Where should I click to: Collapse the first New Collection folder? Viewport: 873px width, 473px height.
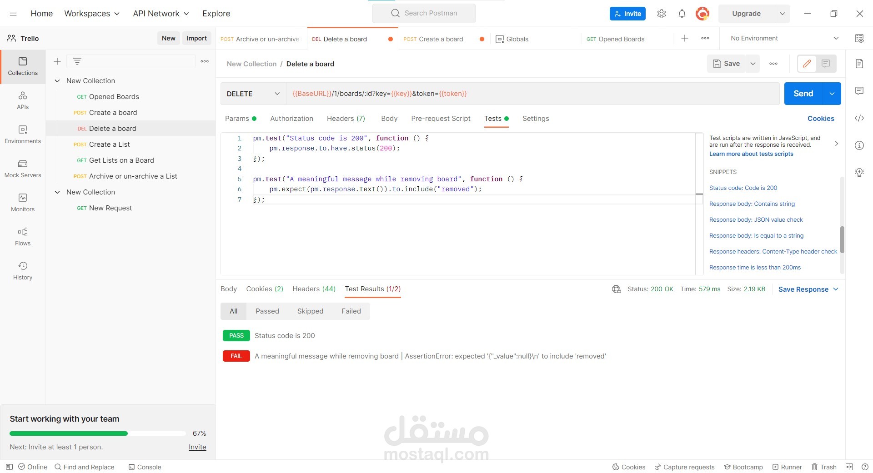coord(57,81)
